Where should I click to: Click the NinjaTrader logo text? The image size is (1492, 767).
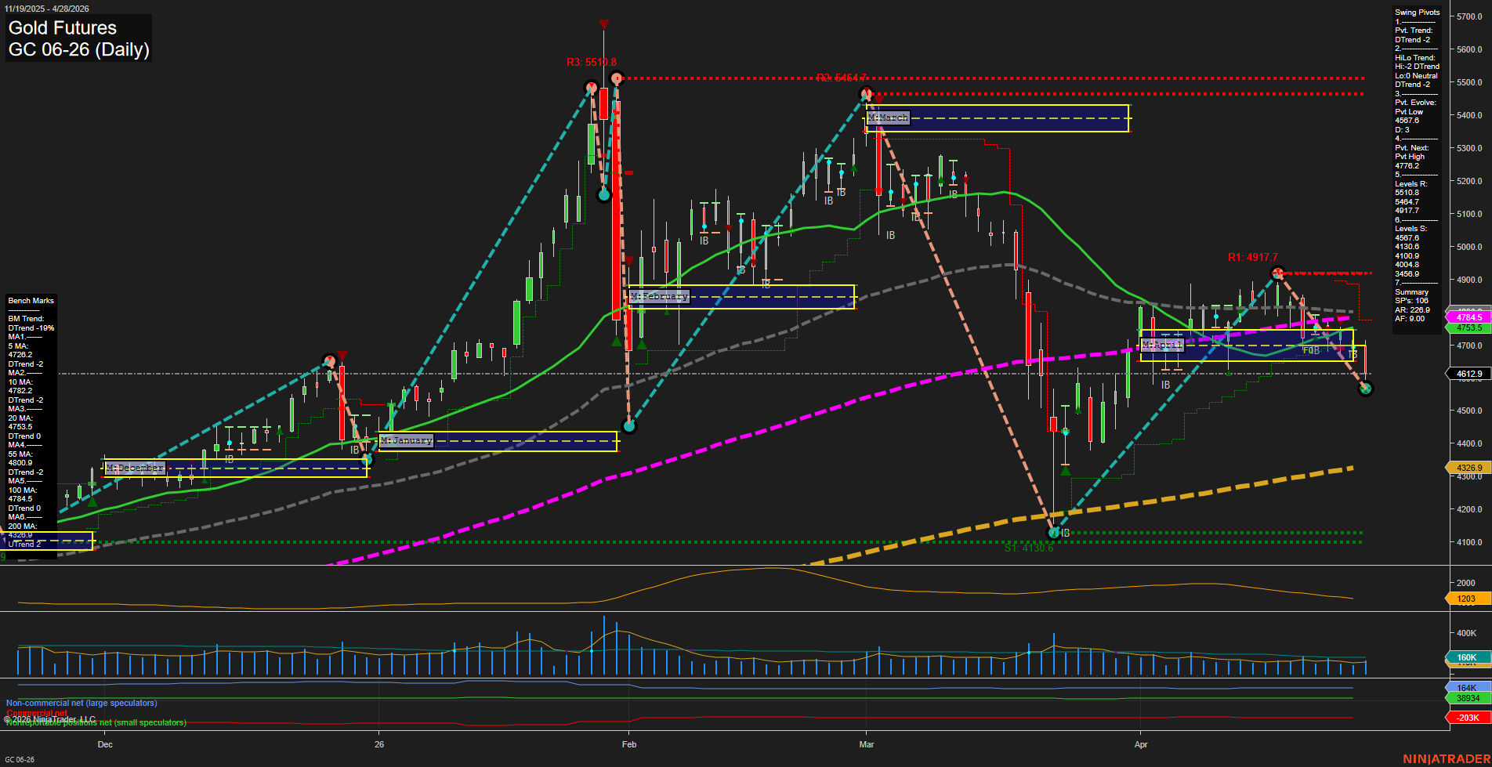[1445, 758]
